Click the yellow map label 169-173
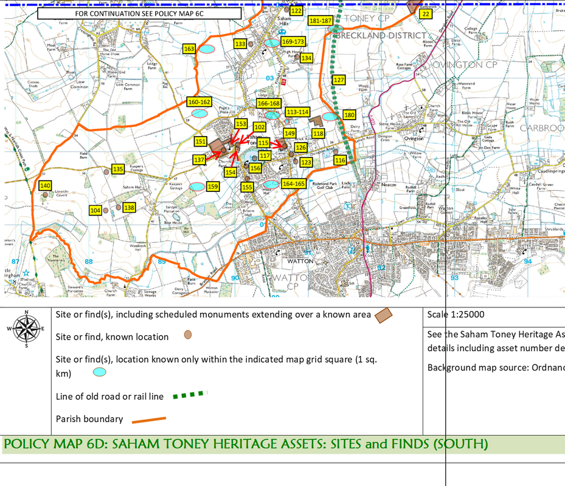This screenshot has height=486, width=565. (293, 41)
